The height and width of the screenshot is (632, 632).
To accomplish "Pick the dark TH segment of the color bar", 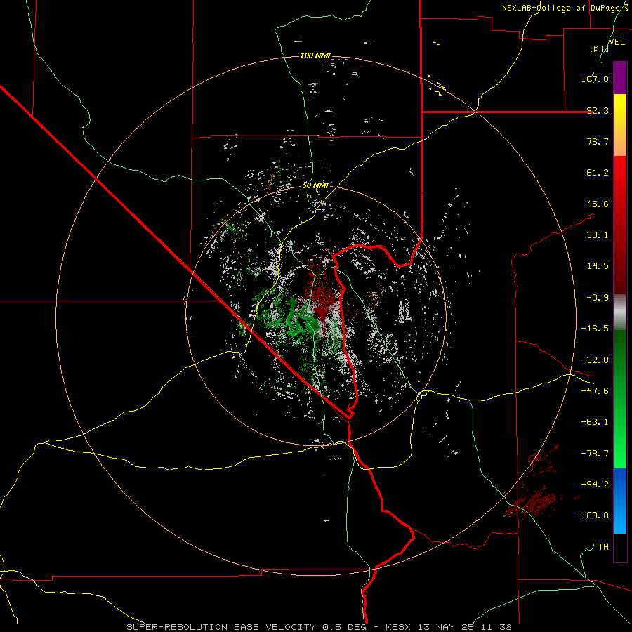I will click(620, 548).
